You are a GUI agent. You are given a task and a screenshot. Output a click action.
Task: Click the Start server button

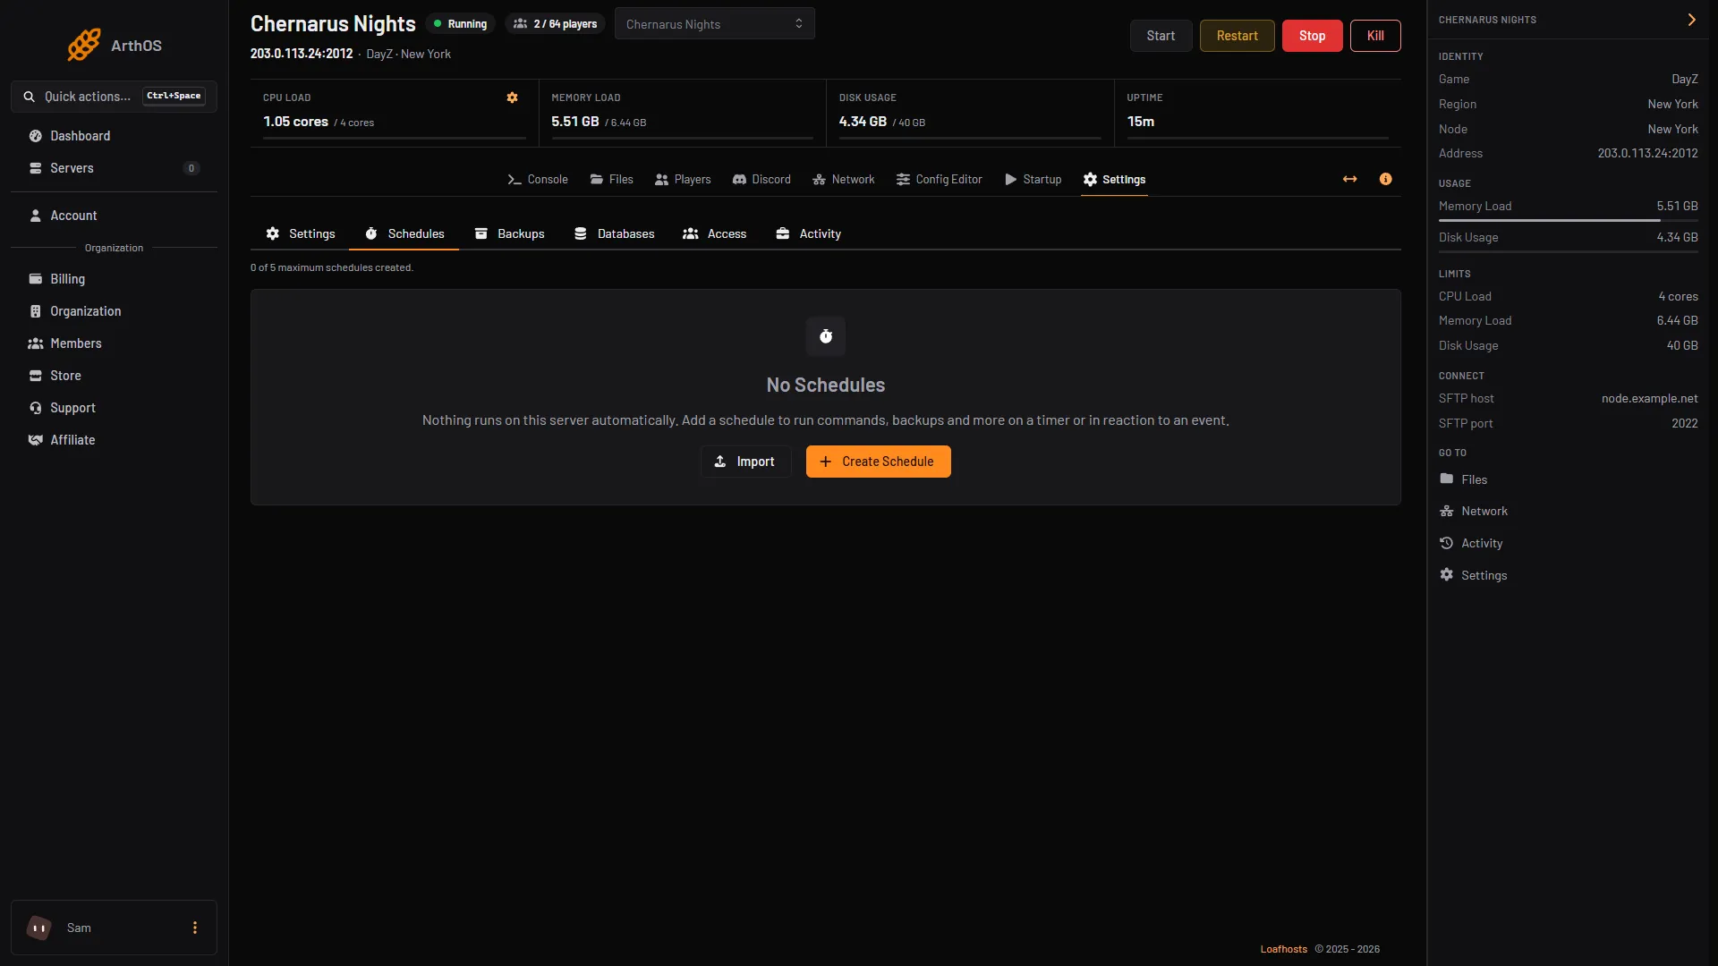pos(1161,36)
